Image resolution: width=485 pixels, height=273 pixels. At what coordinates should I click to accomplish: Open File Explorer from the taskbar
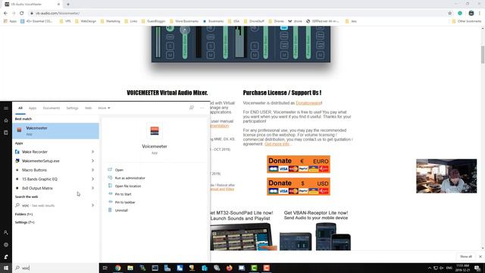point(130,268)
